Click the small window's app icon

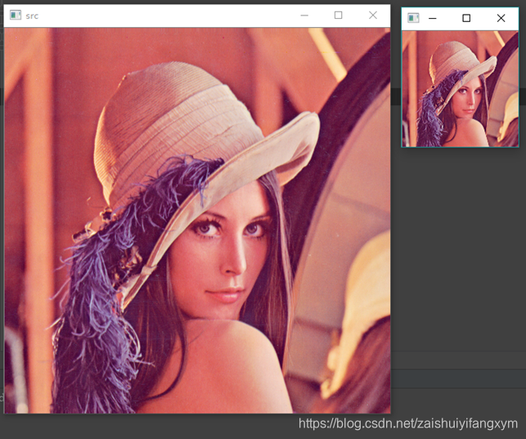(x=413, y=18)
